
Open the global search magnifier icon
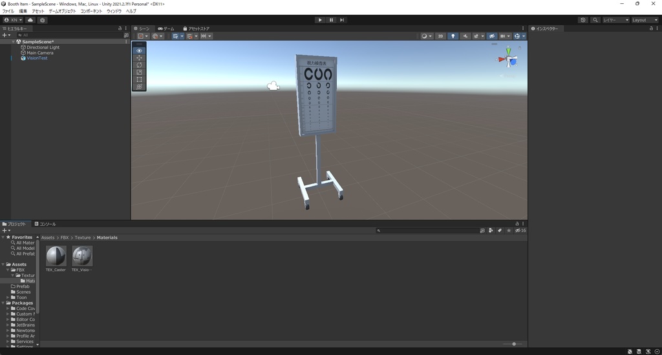(595, 20)
